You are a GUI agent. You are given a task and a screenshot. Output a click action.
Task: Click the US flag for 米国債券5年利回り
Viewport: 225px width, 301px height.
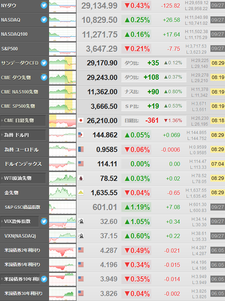point(81,264)
